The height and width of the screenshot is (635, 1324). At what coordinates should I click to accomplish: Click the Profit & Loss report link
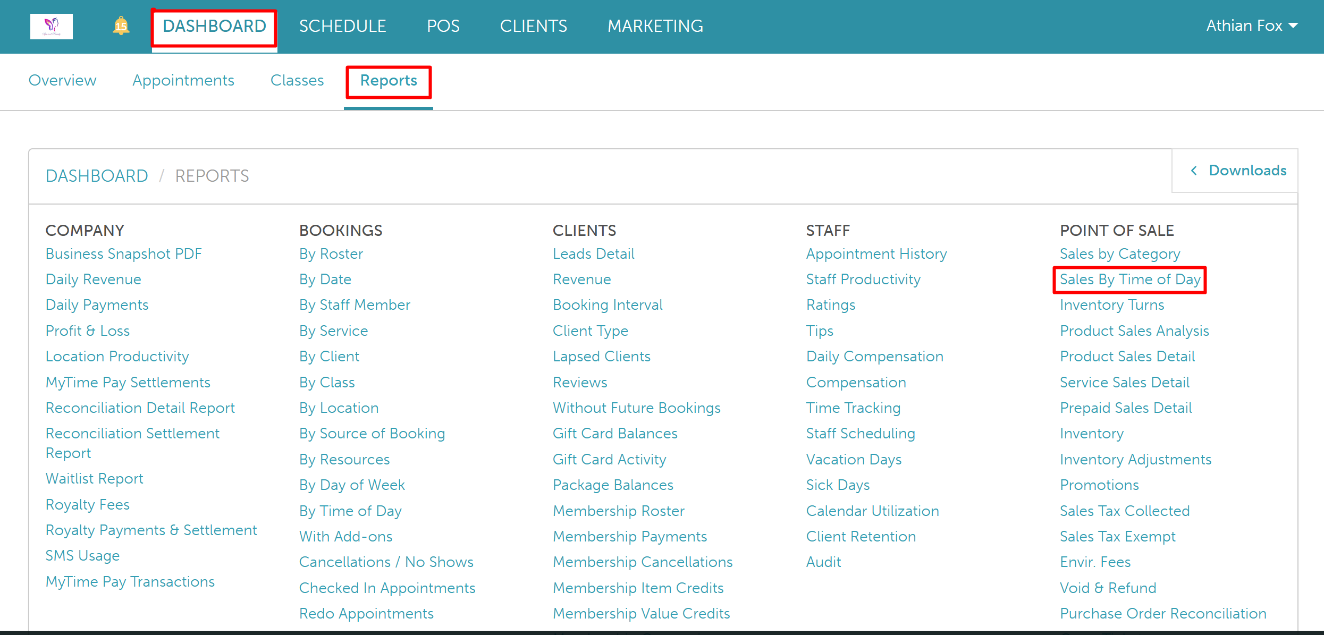click(88, 331)
